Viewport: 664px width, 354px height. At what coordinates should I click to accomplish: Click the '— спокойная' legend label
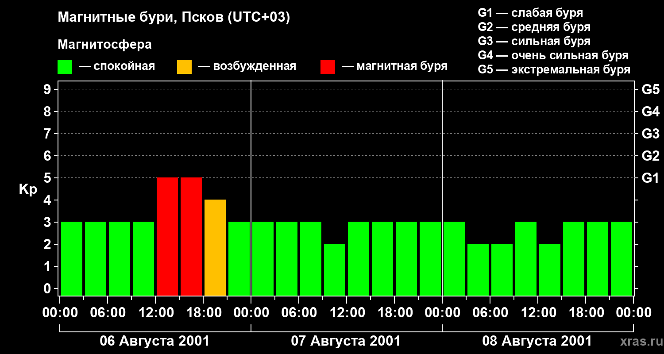(x=117, y=66)
